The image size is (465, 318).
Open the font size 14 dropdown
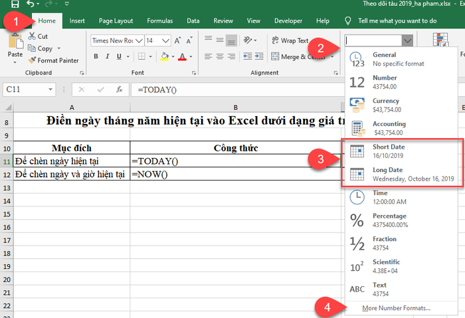[166, 40]
